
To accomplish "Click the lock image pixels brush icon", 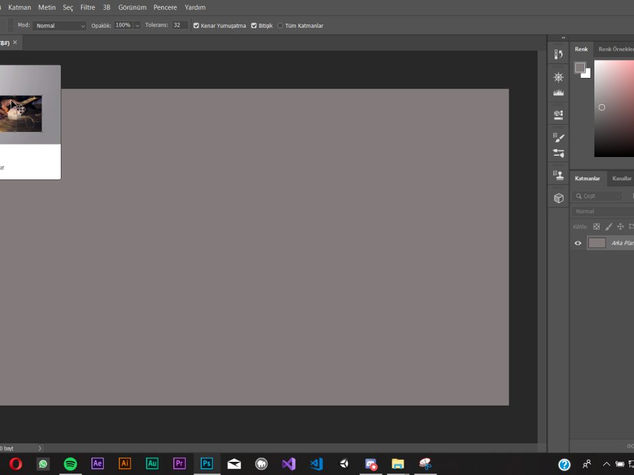I will (608, 226).
